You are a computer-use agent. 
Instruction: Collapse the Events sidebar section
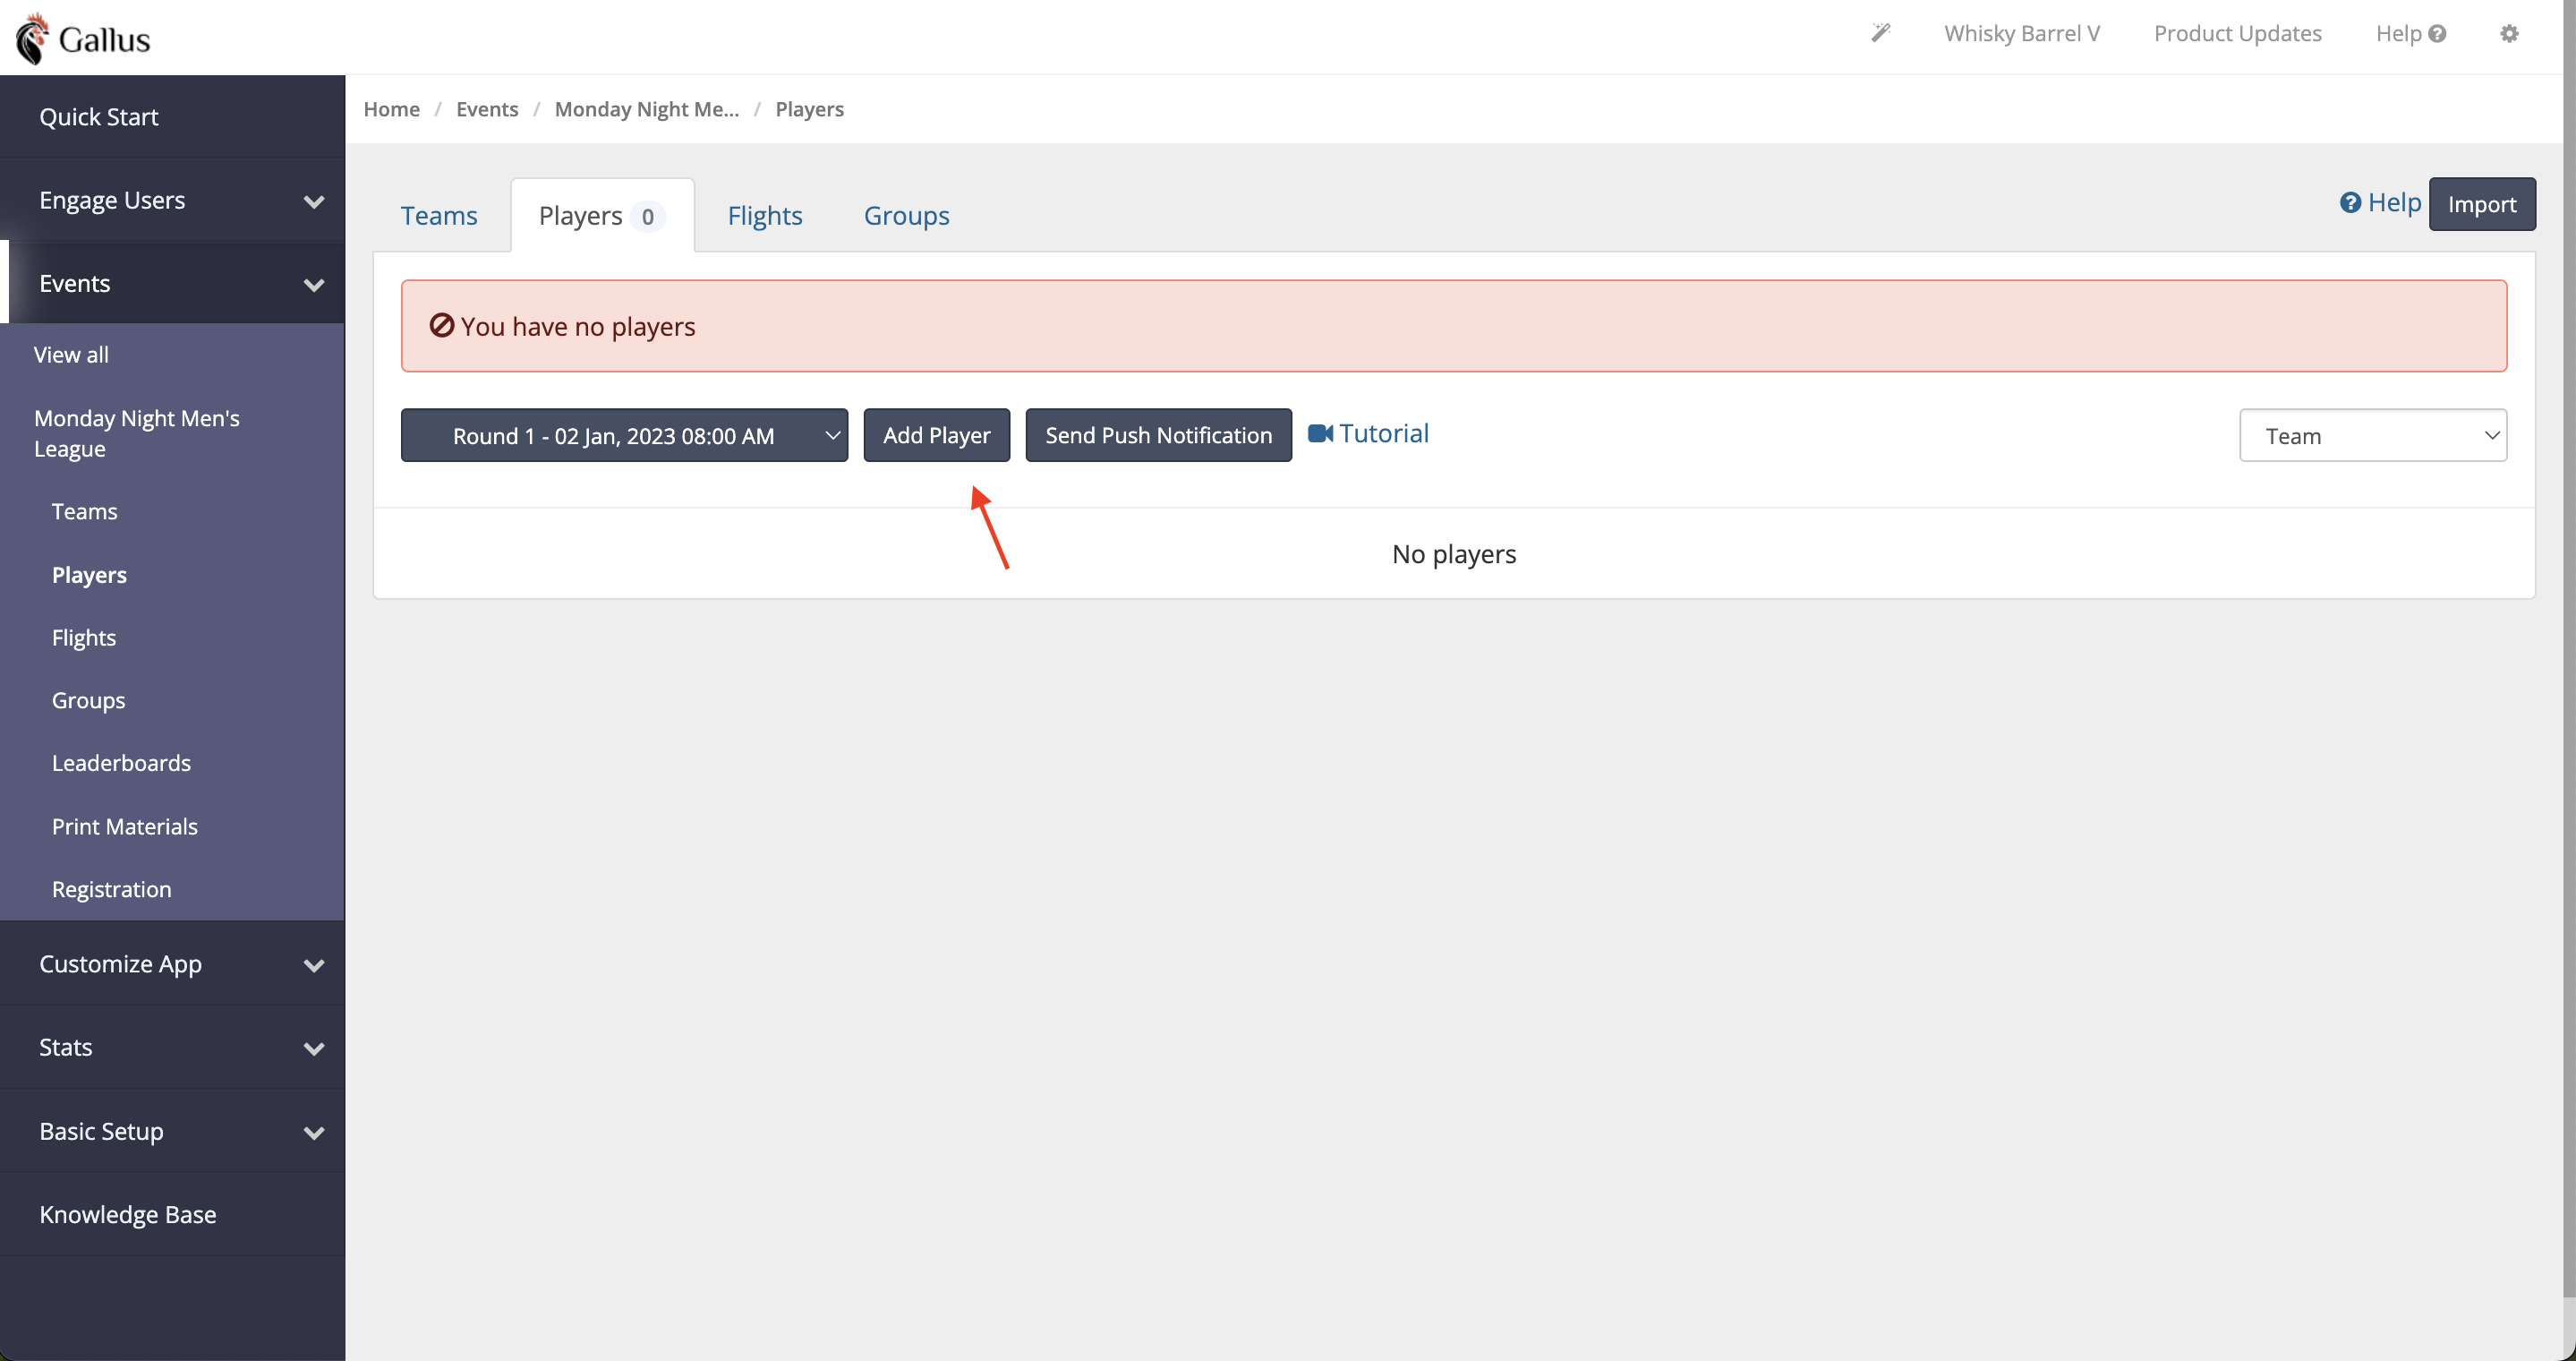172,283
